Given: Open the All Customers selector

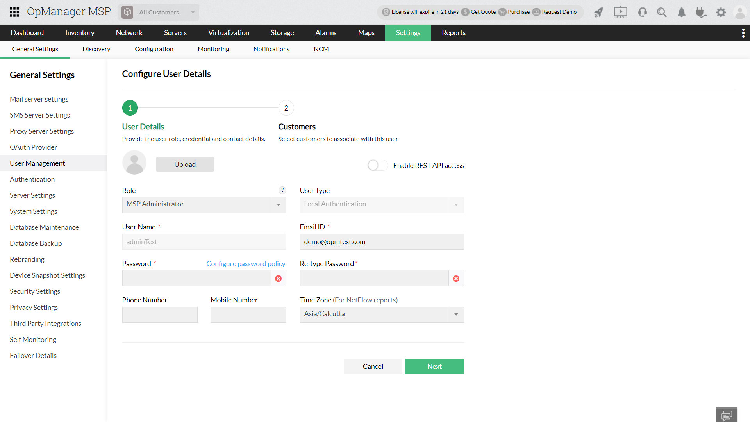Looking at the screenshot, I should 159,12.
